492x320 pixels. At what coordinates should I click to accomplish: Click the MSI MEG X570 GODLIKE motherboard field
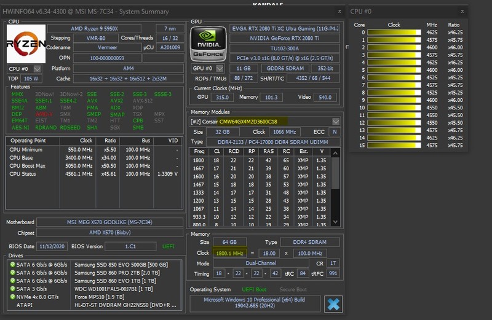110,222
